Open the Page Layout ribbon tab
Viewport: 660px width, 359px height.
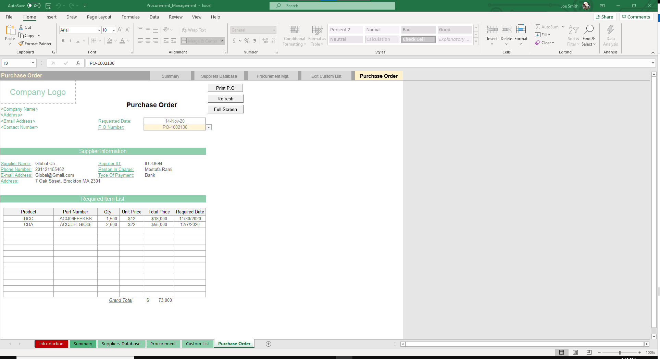coord(99,17)
